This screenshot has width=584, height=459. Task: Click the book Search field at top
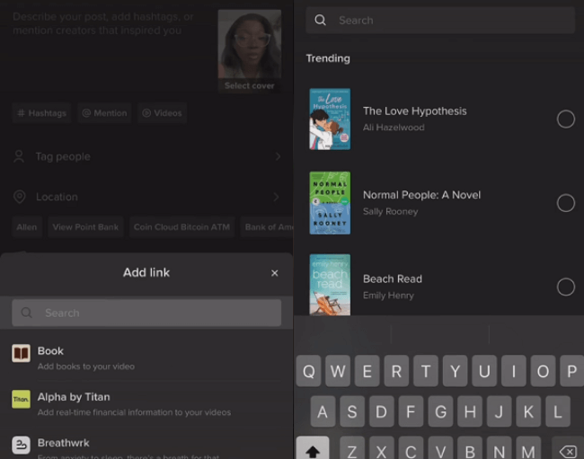pos(440,21)
